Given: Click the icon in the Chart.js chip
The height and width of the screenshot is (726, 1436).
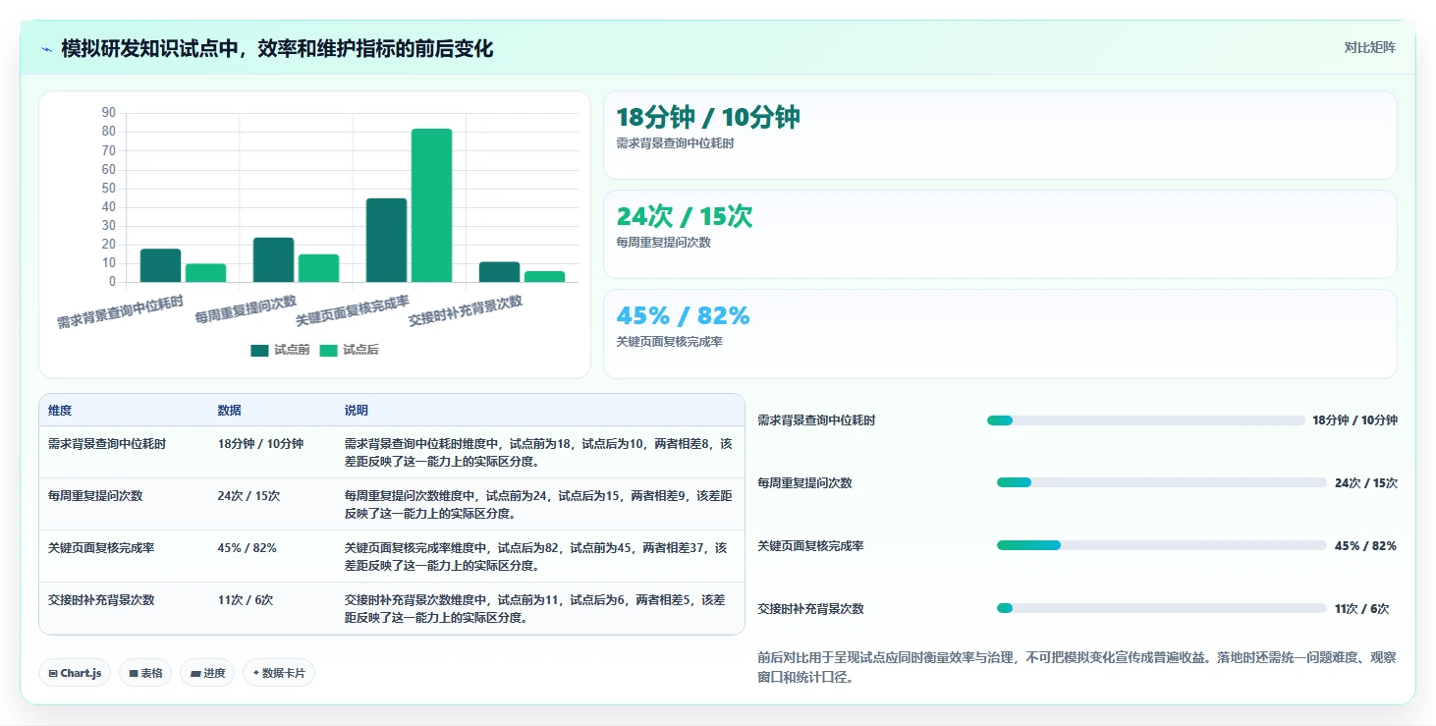Looking at the screenshot, I should tap(53, 674).
